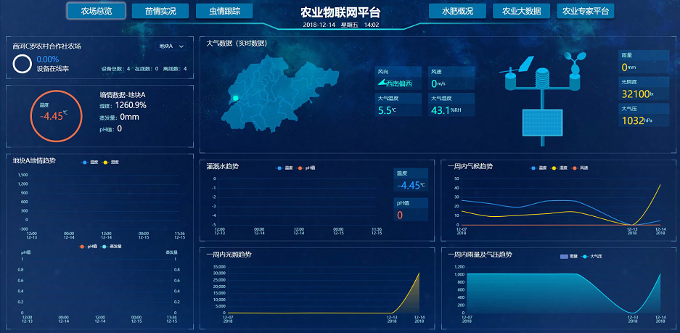Toggle 温度 legend in 地块A墒情趋势 chart

click(x=89, y=163)
